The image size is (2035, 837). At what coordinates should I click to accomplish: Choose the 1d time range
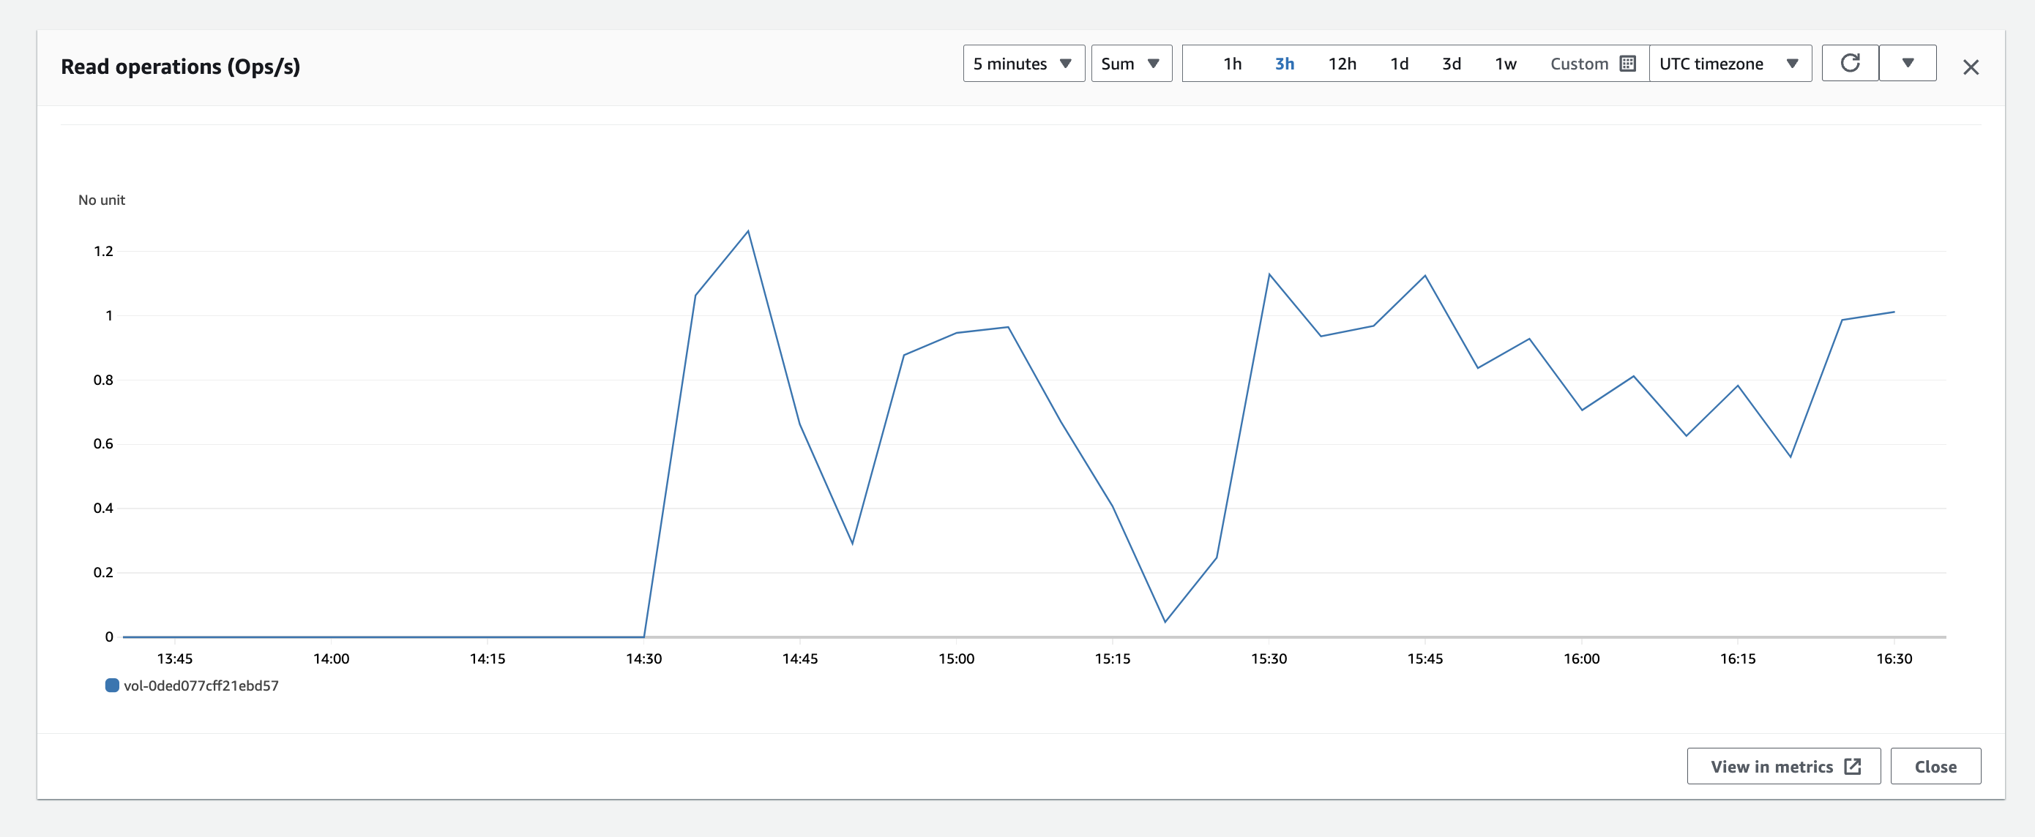1399,64
